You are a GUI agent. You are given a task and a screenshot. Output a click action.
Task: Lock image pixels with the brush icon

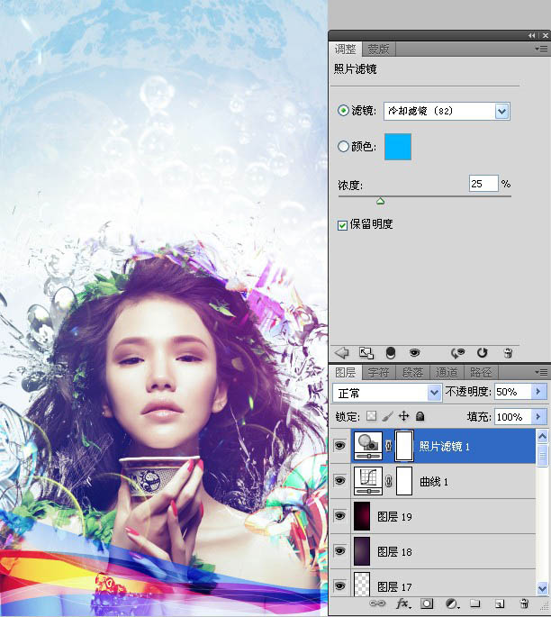tap(388, 416)
